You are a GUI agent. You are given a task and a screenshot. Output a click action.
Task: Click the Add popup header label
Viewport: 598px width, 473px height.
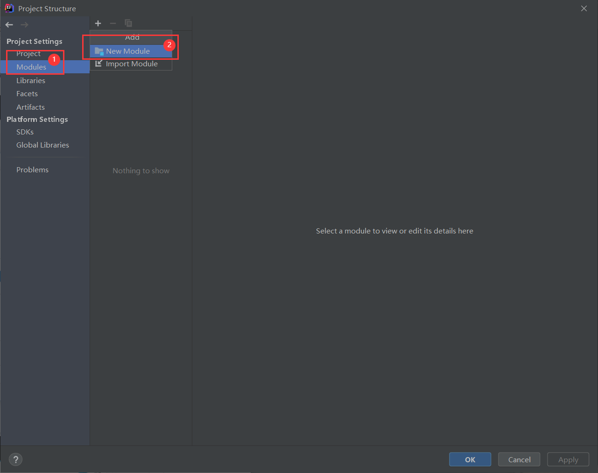132,37
